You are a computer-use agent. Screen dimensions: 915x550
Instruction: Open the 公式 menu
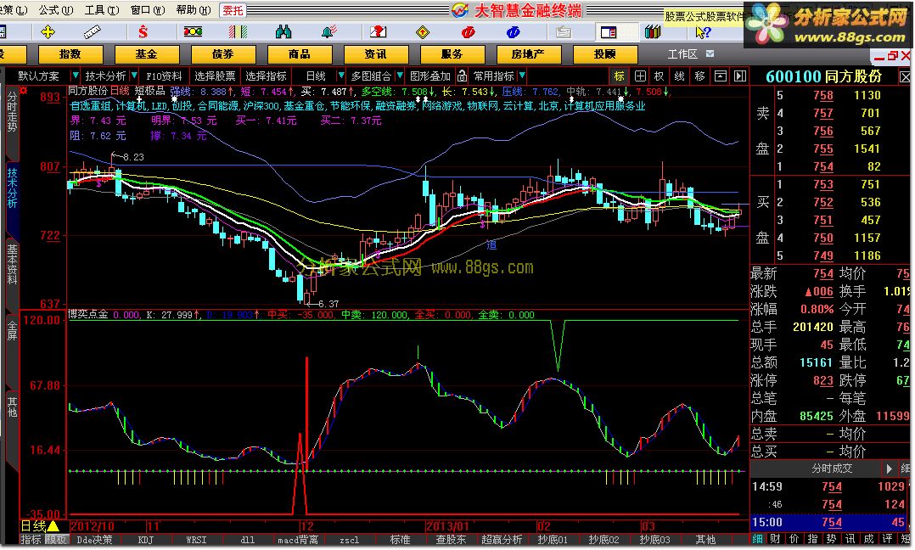[56, 10]
